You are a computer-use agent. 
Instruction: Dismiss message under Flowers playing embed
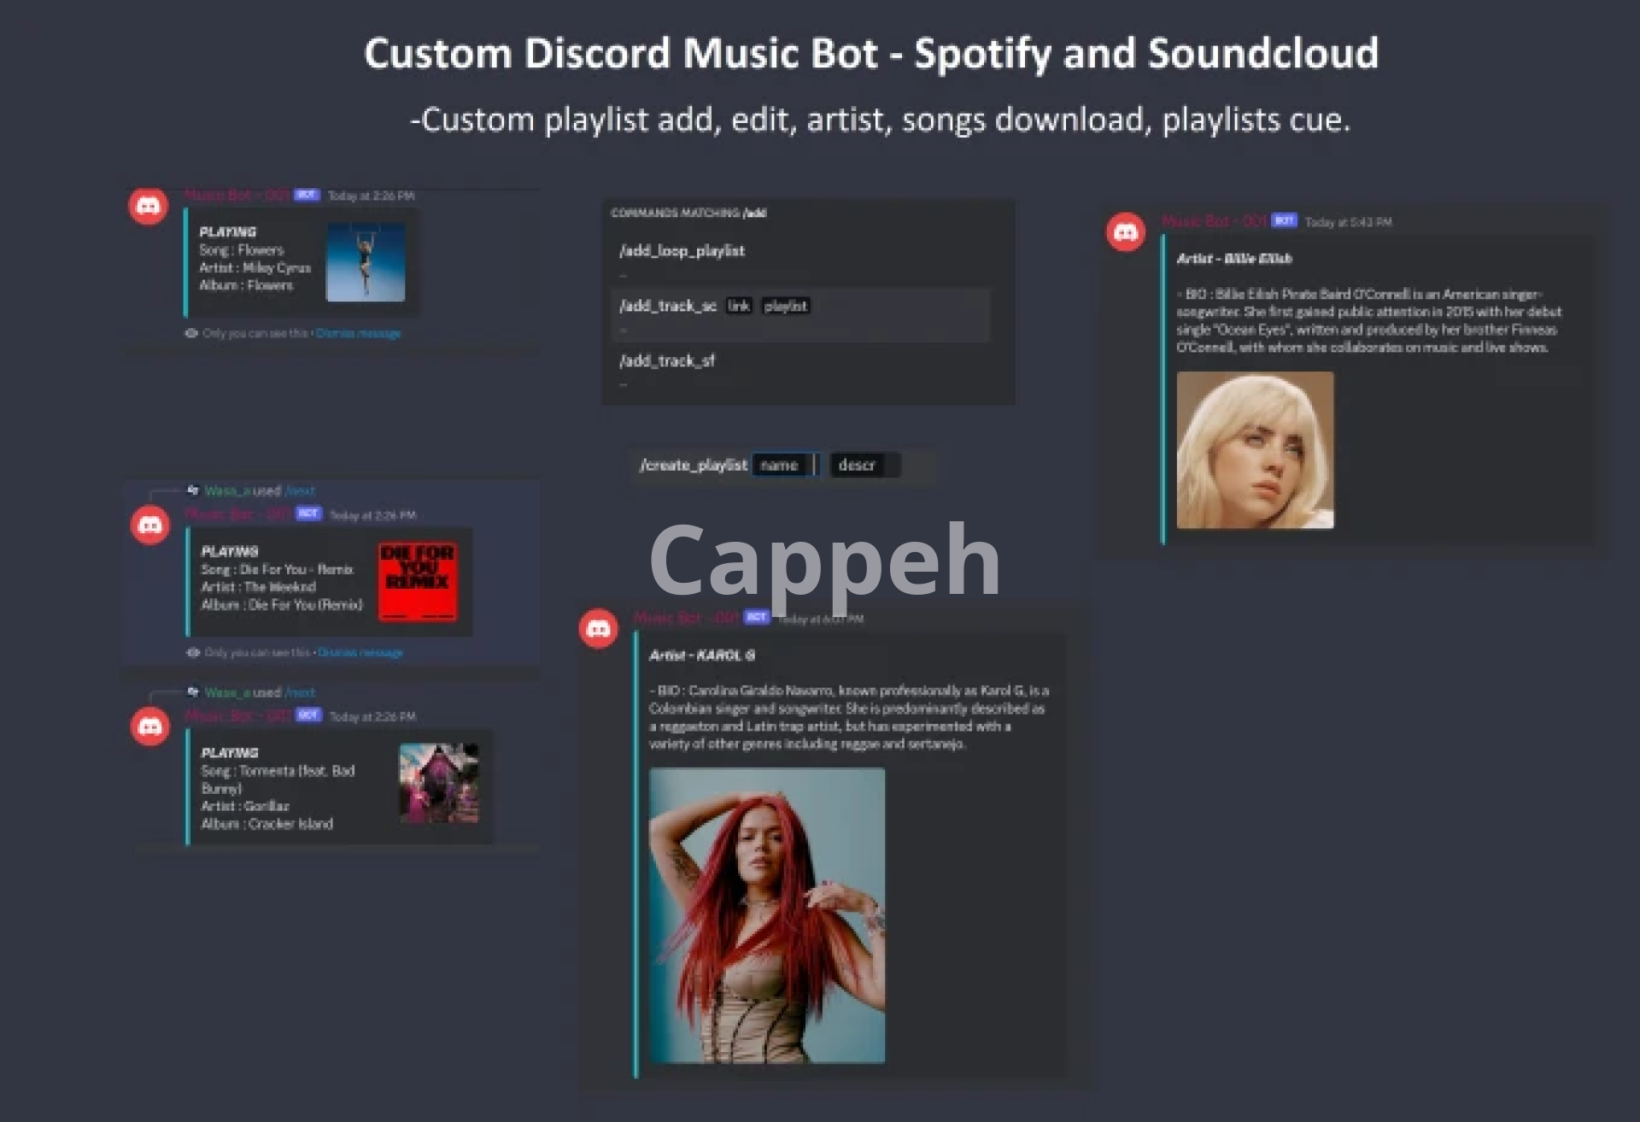pos(358,333)
